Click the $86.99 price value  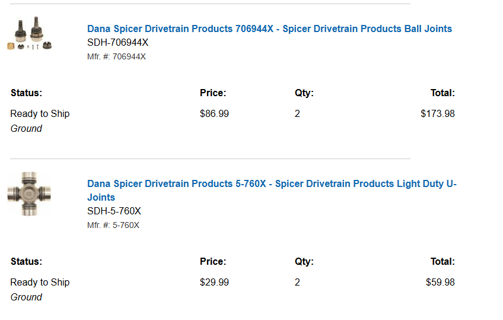(x=214, y=113)
